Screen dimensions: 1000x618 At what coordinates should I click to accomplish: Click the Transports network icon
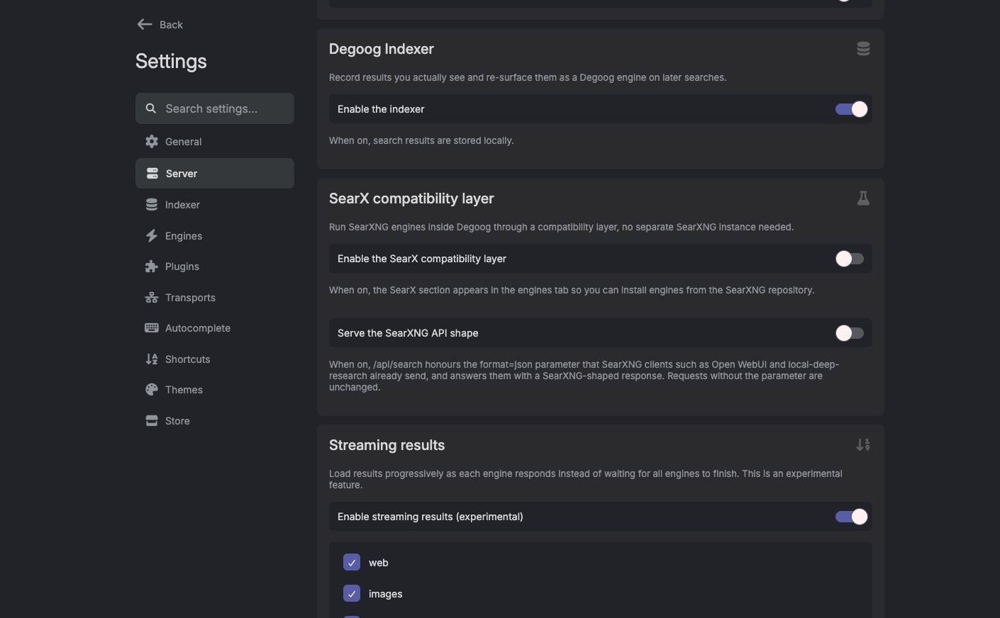click(152, 298)
